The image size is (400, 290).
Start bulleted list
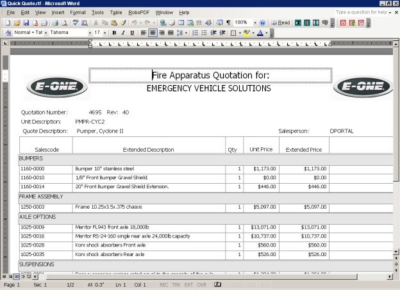[x=204, y=33]
